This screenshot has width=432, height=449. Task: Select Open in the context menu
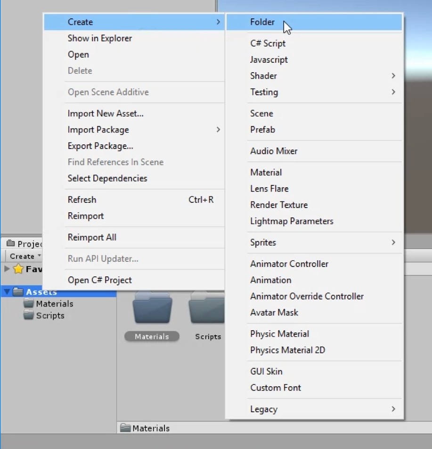pos(134,54)
